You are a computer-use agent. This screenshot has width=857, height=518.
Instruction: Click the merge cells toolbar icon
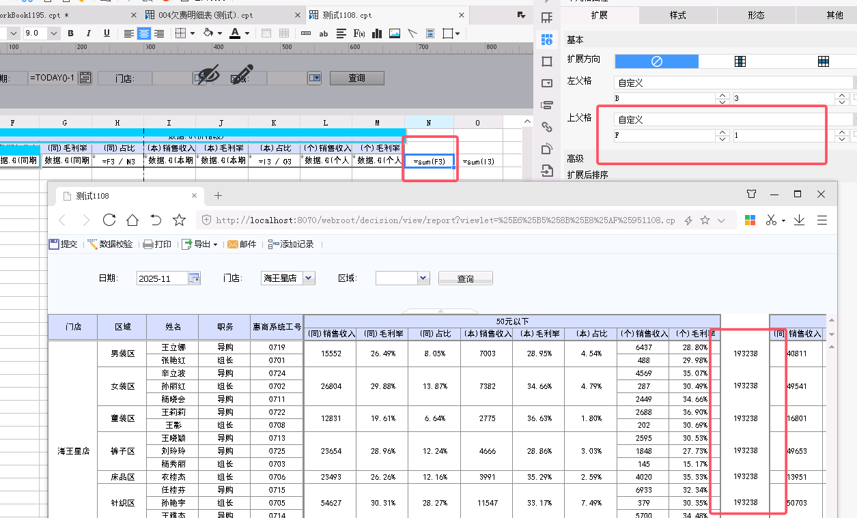[266, 33]
